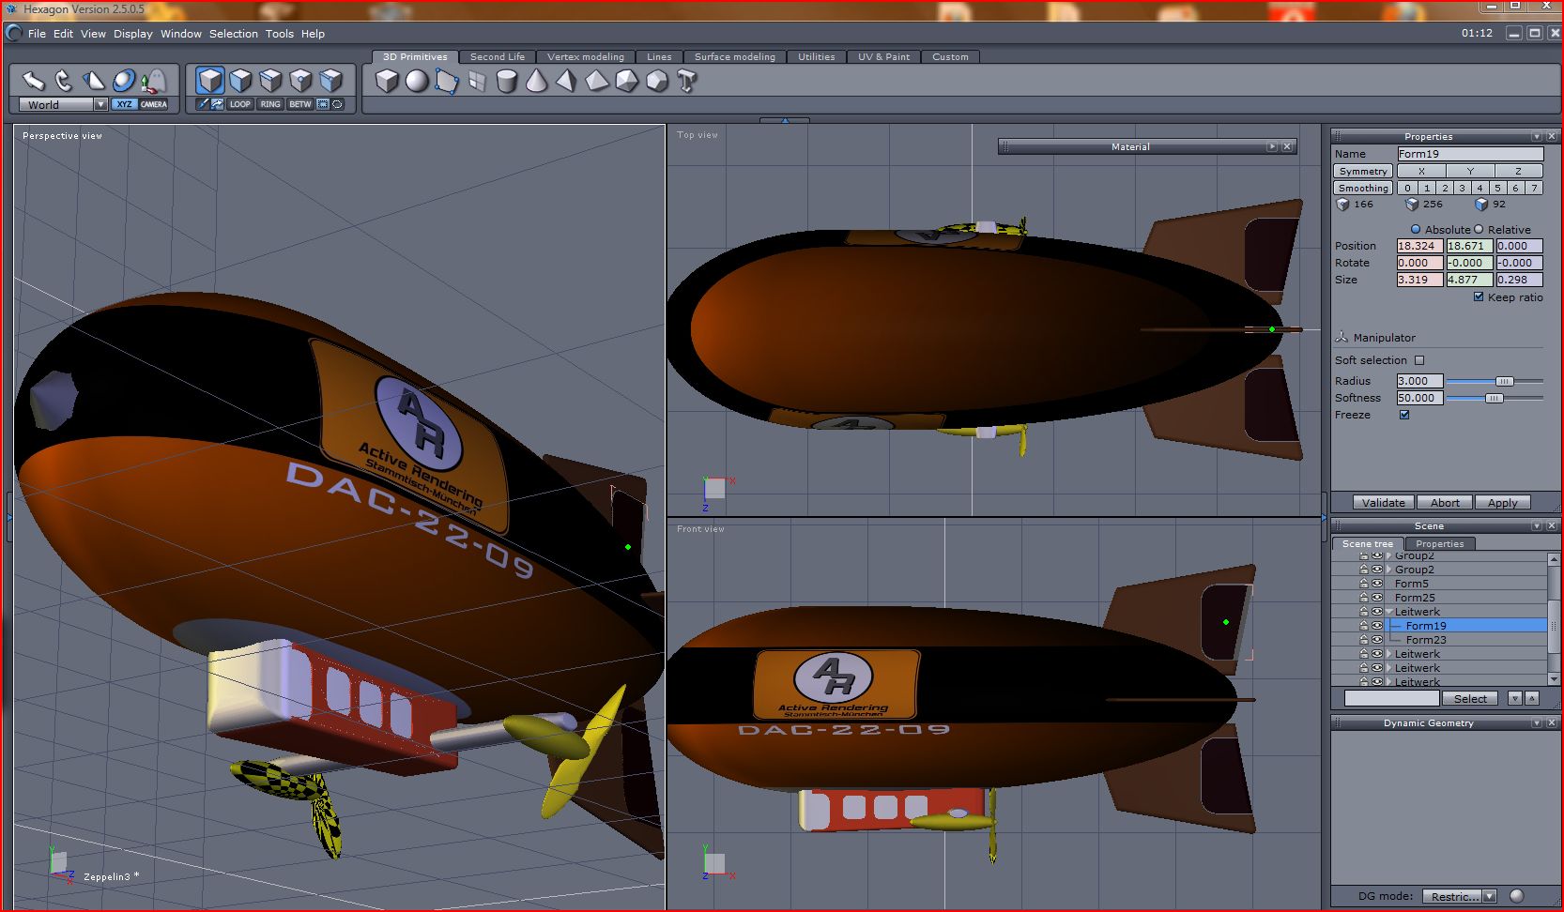The width and height of the screenshot is (1564, 912).
Task: Uncheck the Keep ratio checkbox
Action: tap(1479, 296)
